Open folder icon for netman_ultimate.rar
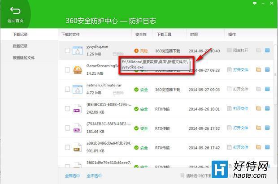This screenshot has width=278, height=184. point(259,89)
